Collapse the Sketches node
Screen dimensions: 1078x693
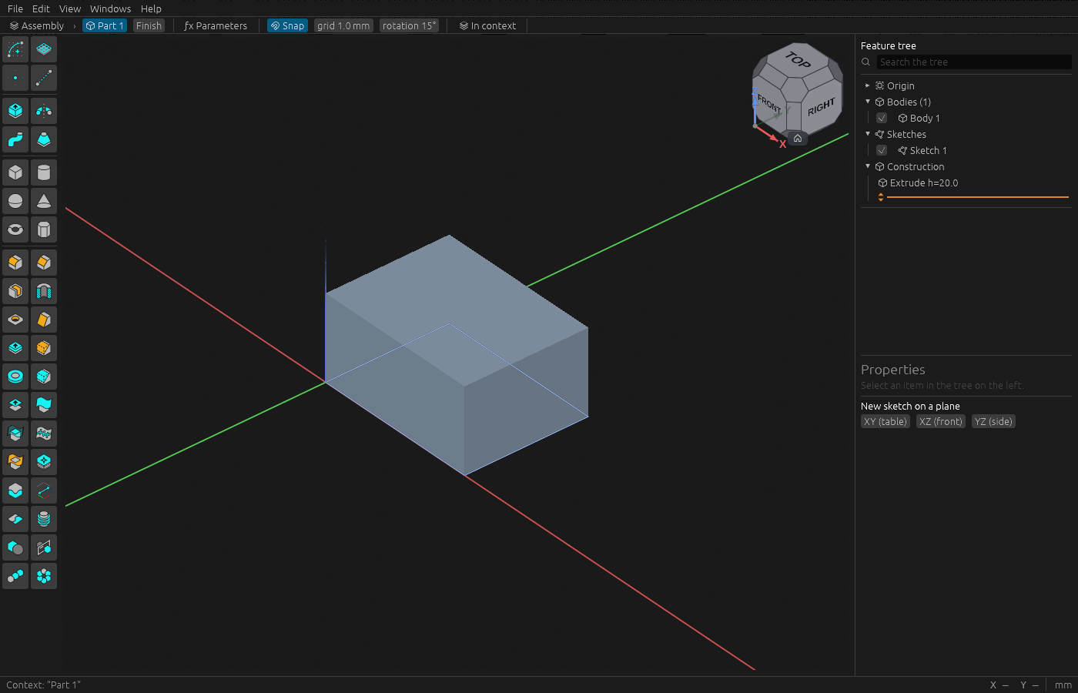(x=868, y=134)
